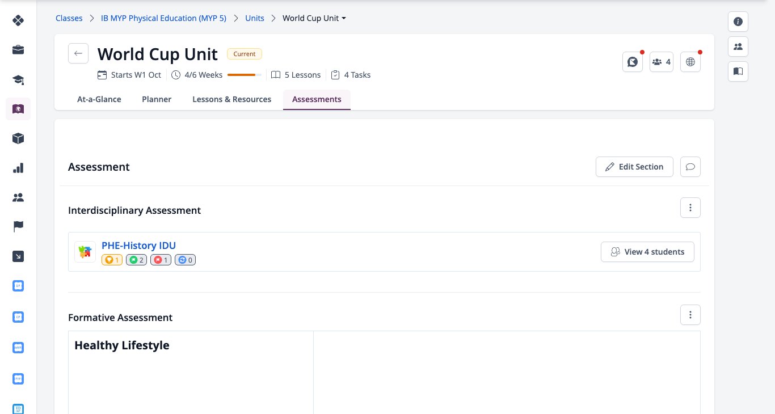Go to Classes in the breadcrumb
This screenshot has height=414, width=775.
pos(69,18)
